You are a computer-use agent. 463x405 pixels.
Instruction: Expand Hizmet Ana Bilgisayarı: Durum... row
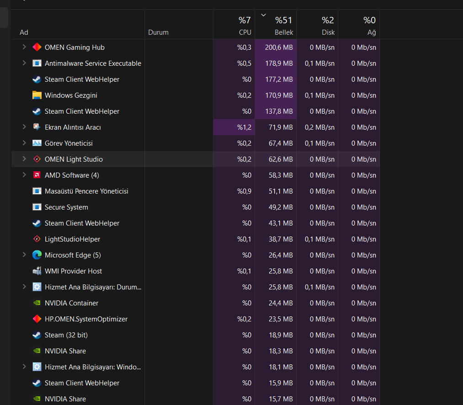click(x=24, y=286)
